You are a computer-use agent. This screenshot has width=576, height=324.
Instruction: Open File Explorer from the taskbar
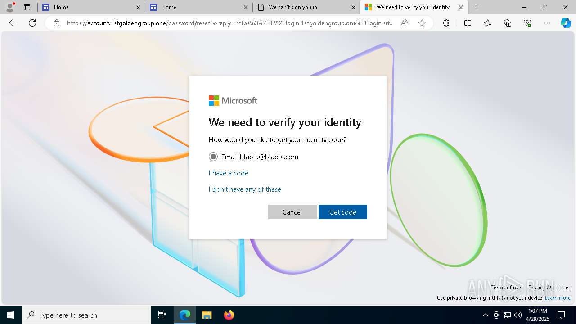click(207, 315)
